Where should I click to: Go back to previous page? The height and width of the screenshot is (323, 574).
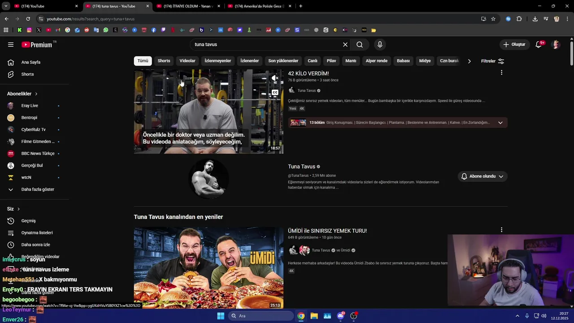point(6,19)
